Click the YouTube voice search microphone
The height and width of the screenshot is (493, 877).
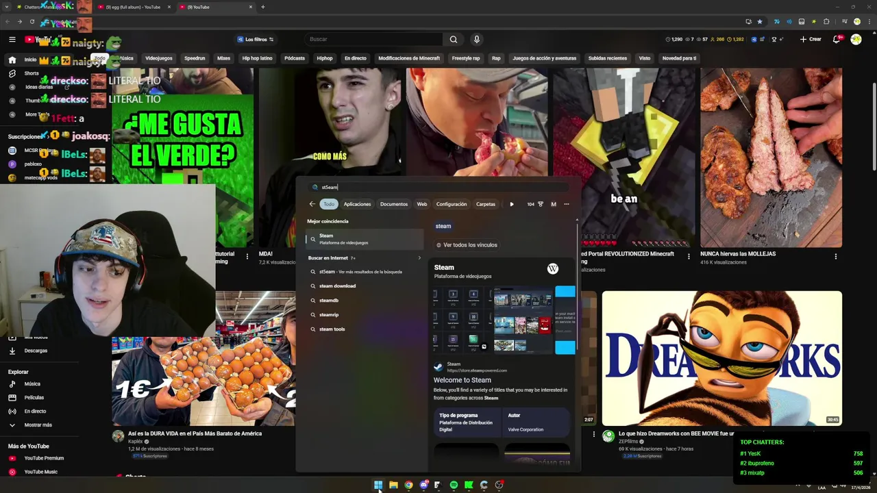[x=476, y=39]
